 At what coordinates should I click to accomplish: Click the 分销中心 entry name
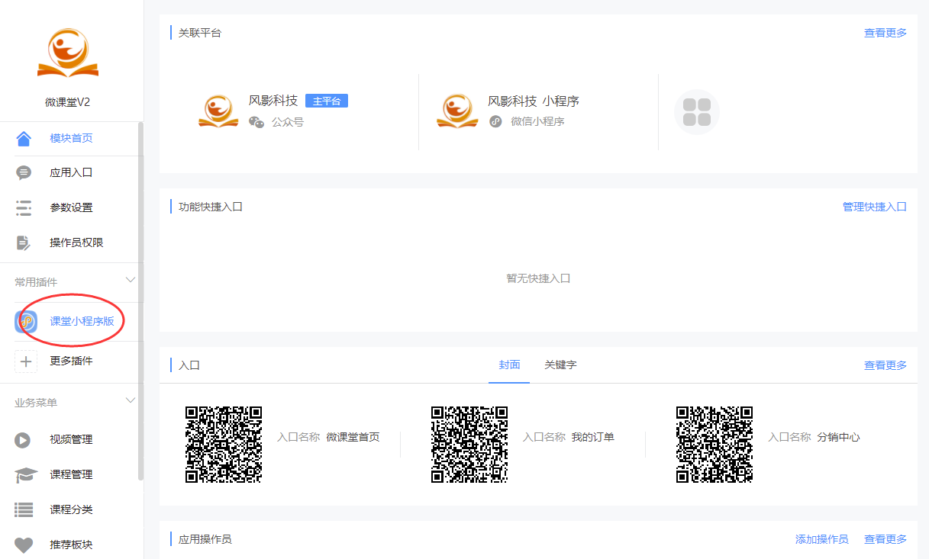click(x=838, y=438)
